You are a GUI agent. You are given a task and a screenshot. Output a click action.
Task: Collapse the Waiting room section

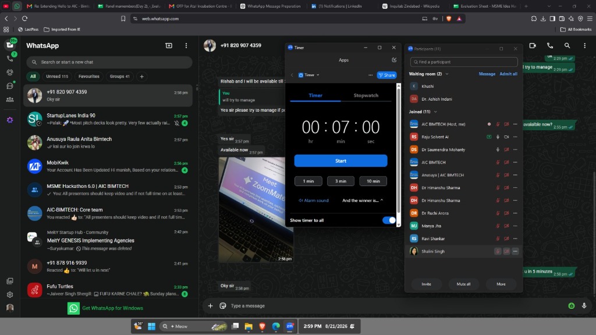pos(447,74)
